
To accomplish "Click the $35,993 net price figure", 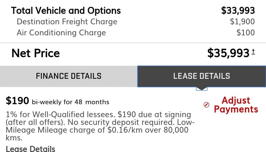I will [228, 53].
